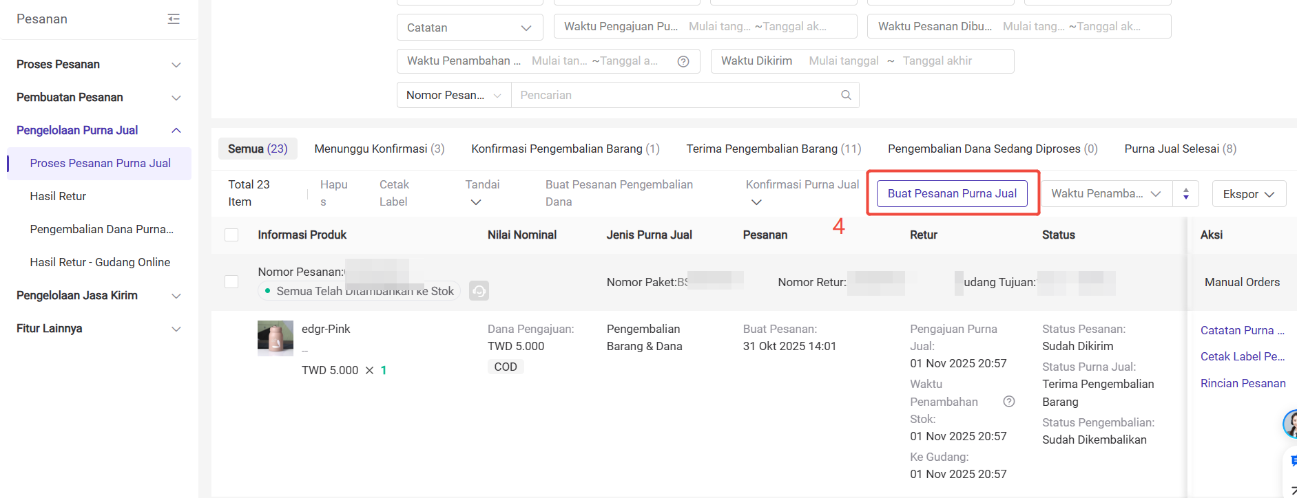Toggle sort order arrows button
1297x498 pixels.
coord(1185,194)
